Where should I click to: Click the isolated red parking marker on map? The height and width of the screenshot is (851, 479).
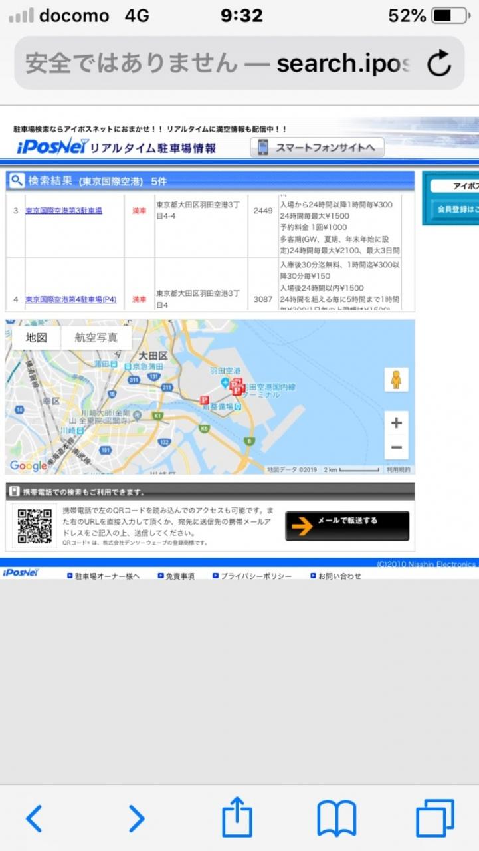[205, 400]
